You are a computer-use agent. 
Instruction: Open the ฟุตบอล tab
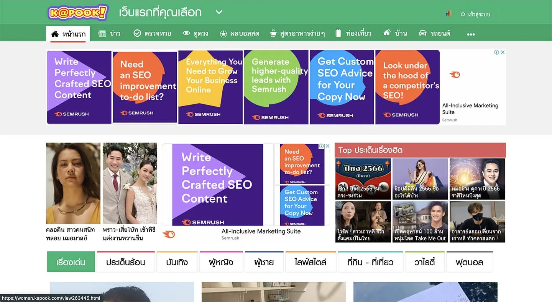[x=469, y=262]
